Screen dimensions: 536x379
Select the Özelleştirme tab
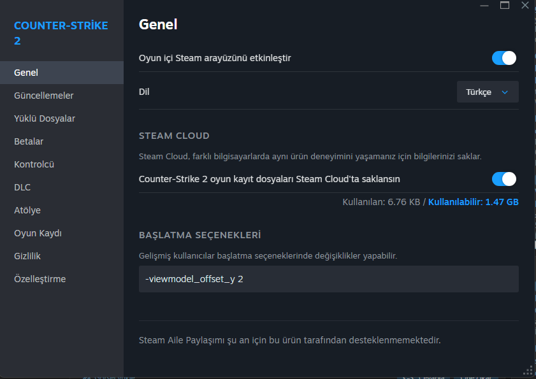coord(40,279)
